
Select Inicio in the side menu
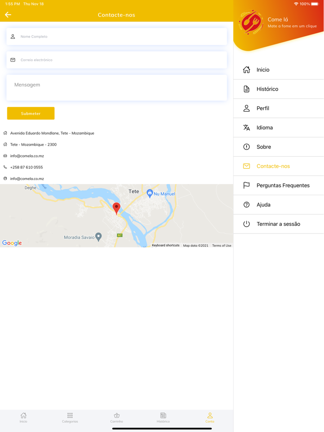[x=279, y=70]
